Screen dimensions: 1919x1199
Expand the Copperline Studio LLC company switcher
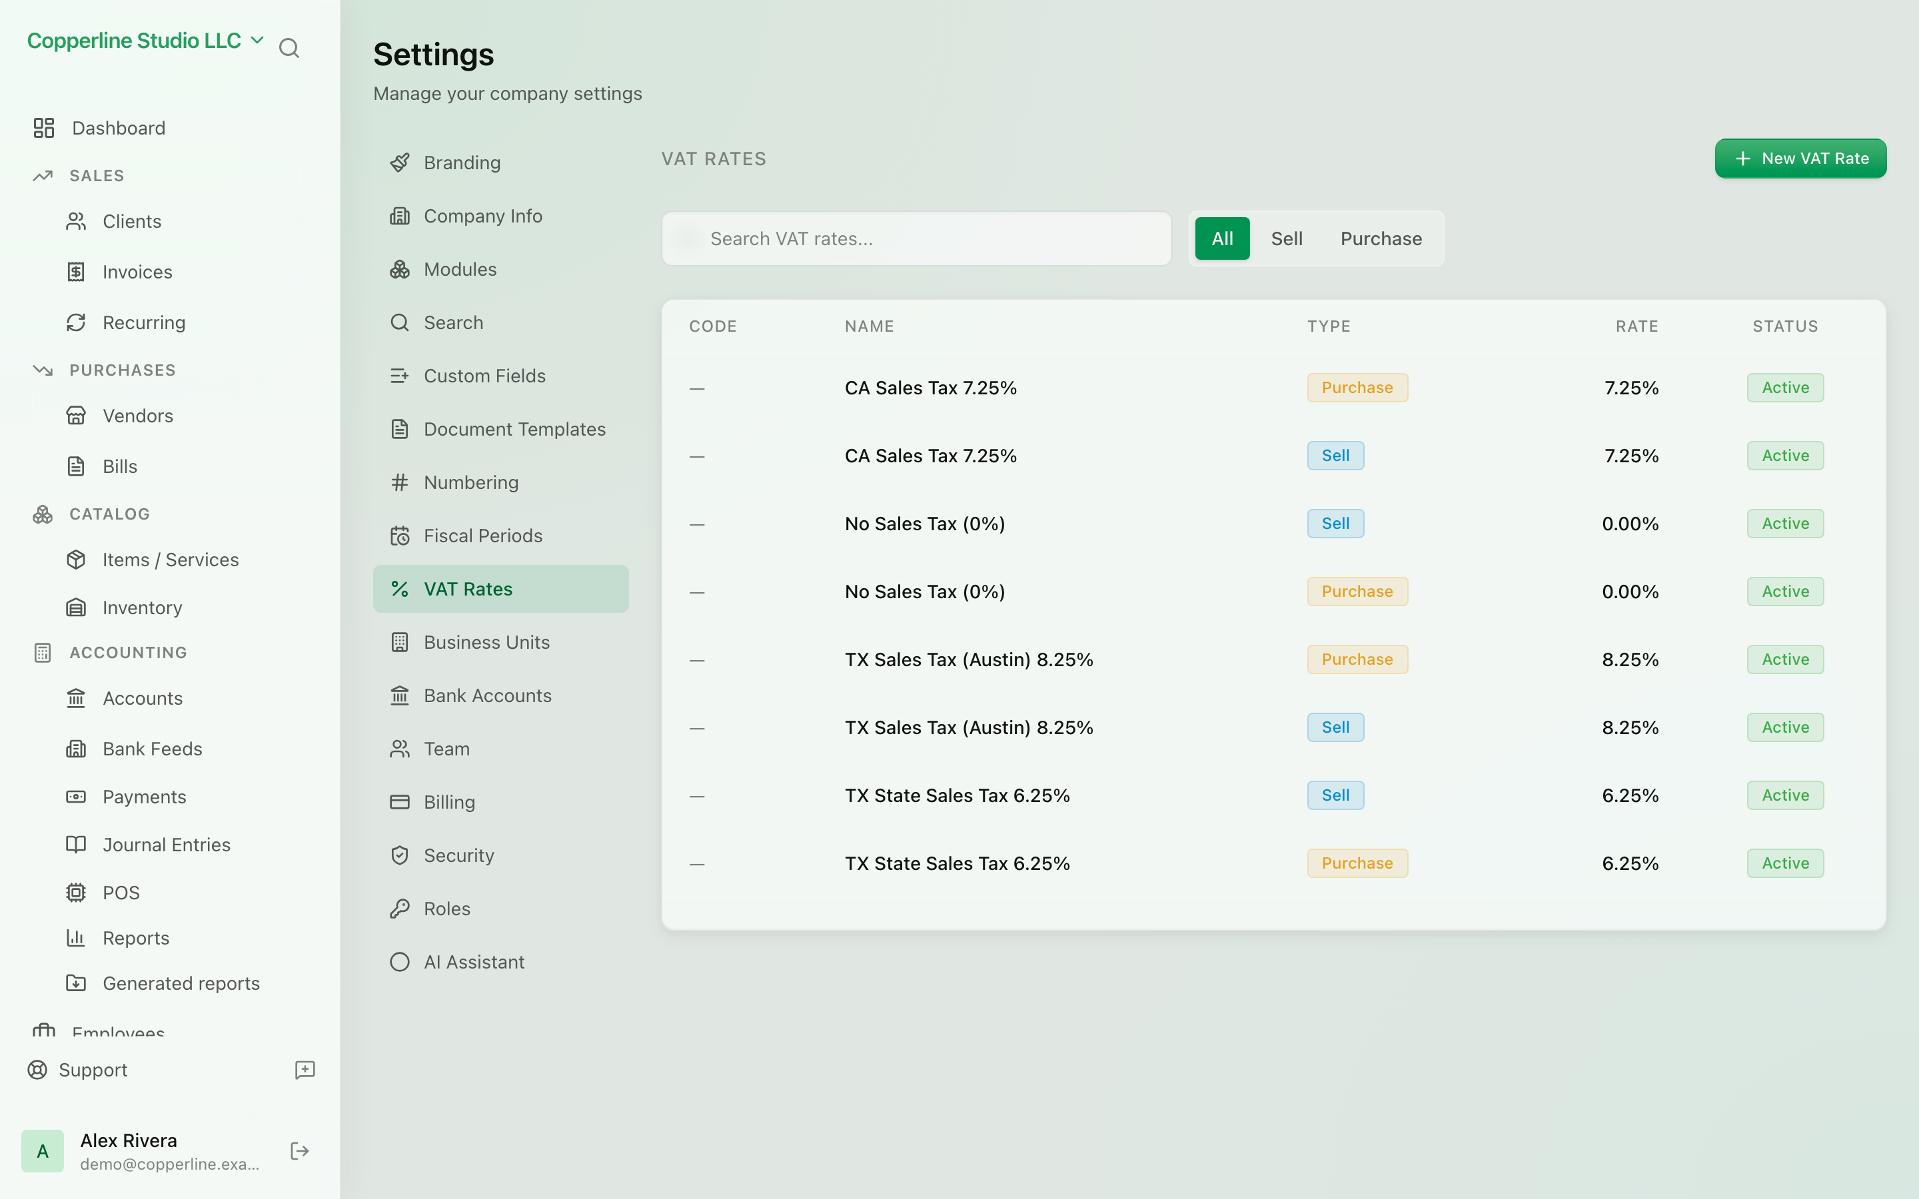145,41
